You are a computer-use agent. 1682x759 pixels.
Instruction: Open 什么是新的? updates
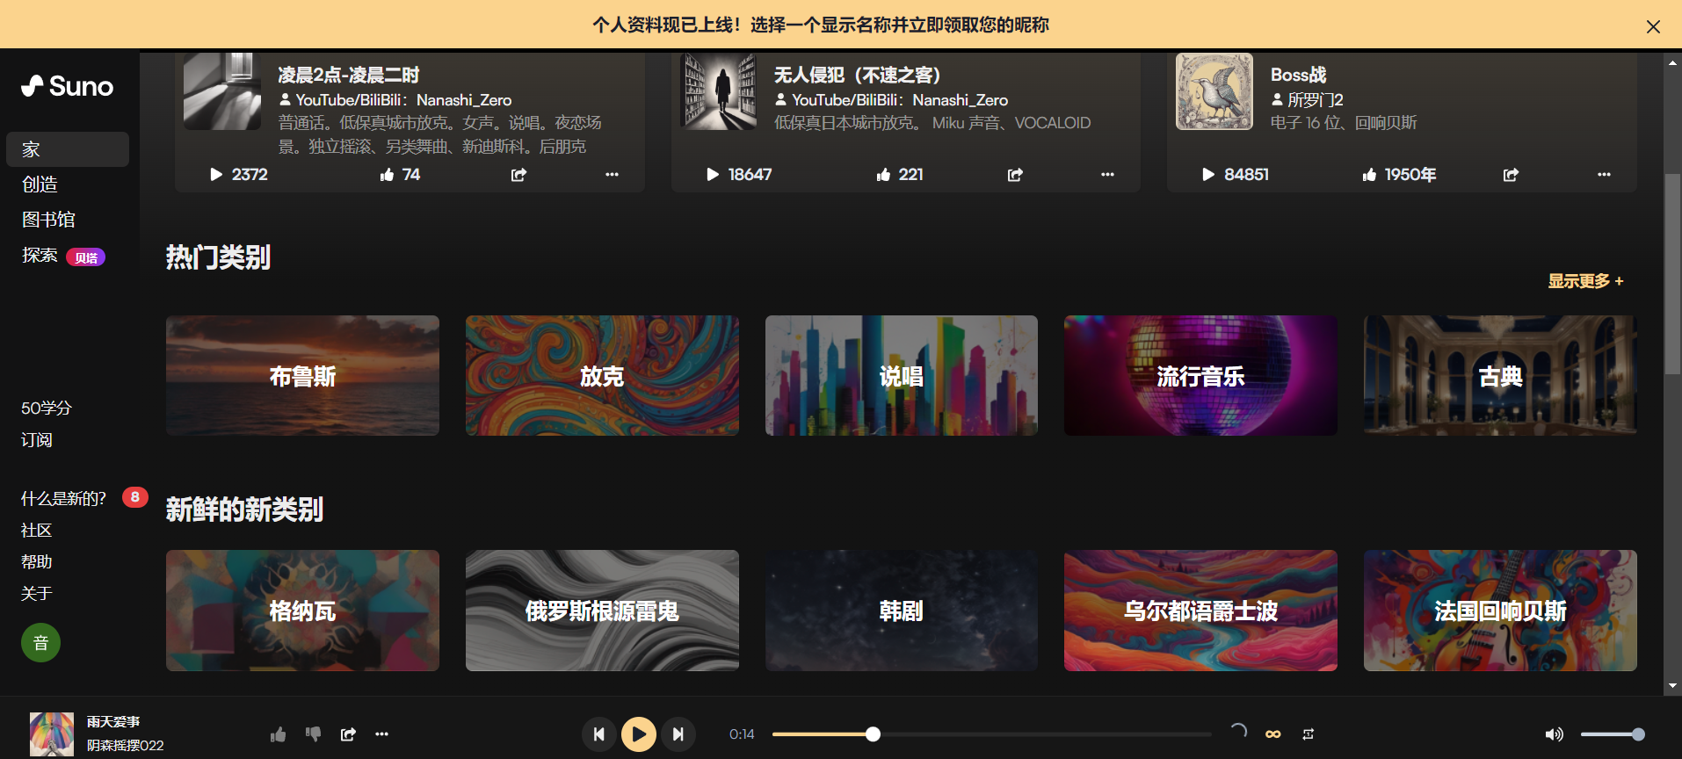coord(63,499)
